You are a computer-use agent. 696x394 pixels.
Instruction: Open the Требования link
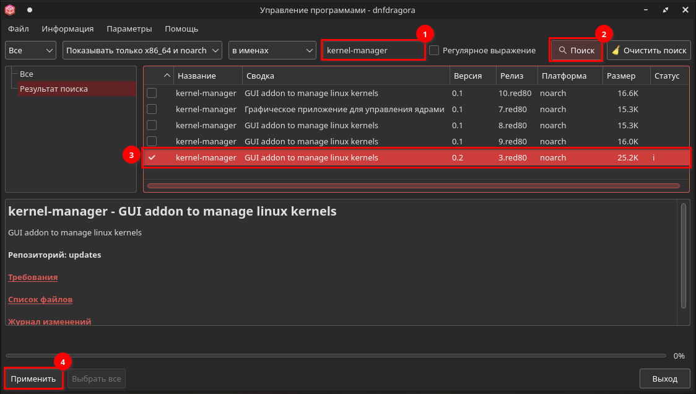tap(33, 278)
